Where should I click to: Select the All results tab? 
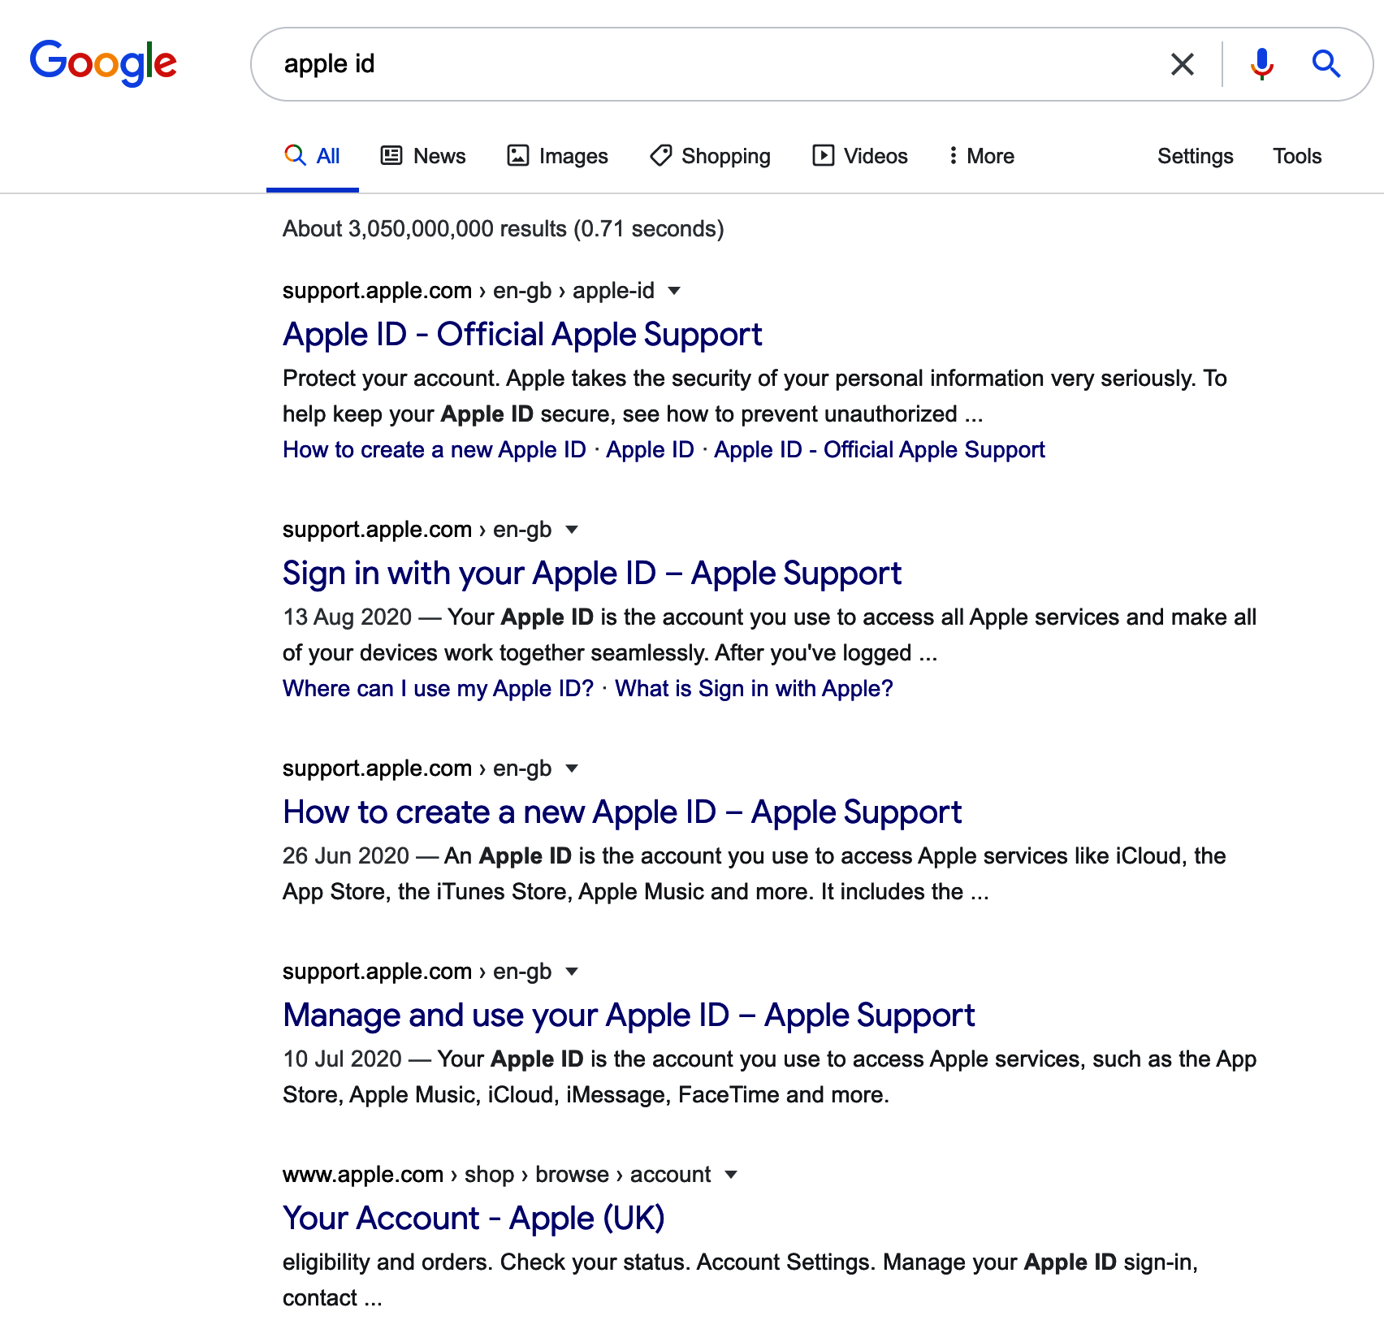pos(313,156)
